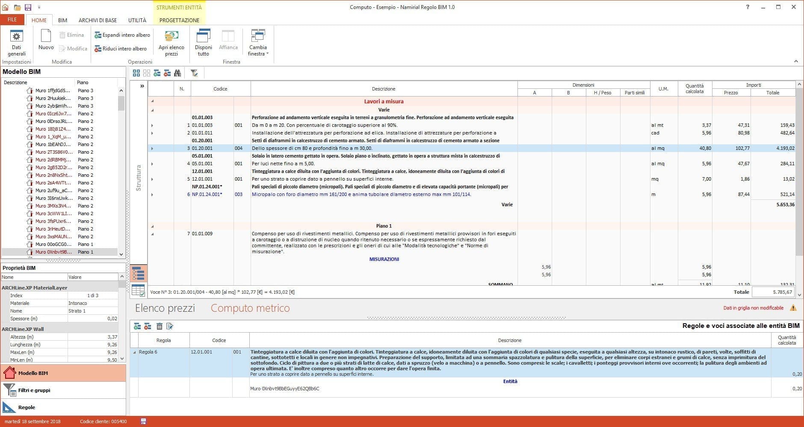
Task: Select the HOME ribbon tab
Action: pos(39,20)
